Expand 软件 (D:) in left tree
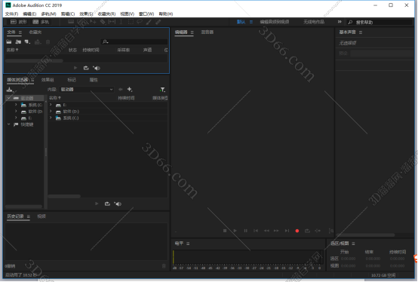 16,112
